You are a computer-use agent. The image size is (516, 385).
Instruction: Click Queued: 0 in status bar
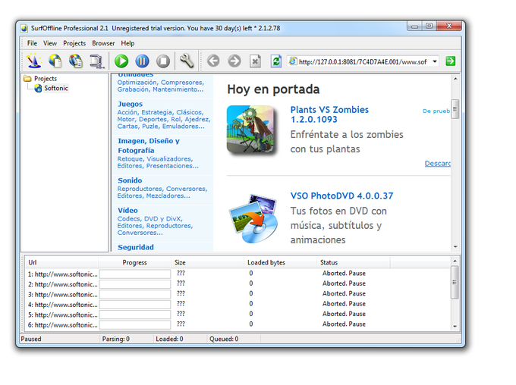(224, 339)
